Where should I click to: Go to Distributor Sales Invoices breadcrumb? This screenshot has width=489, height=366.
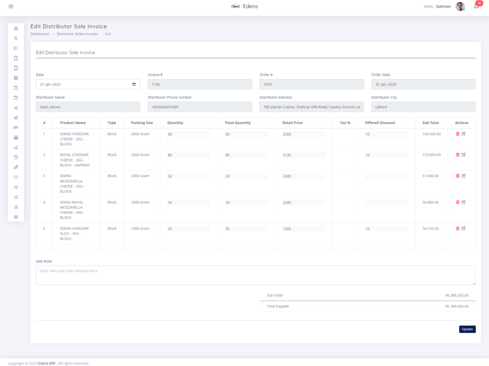[77, 34]
